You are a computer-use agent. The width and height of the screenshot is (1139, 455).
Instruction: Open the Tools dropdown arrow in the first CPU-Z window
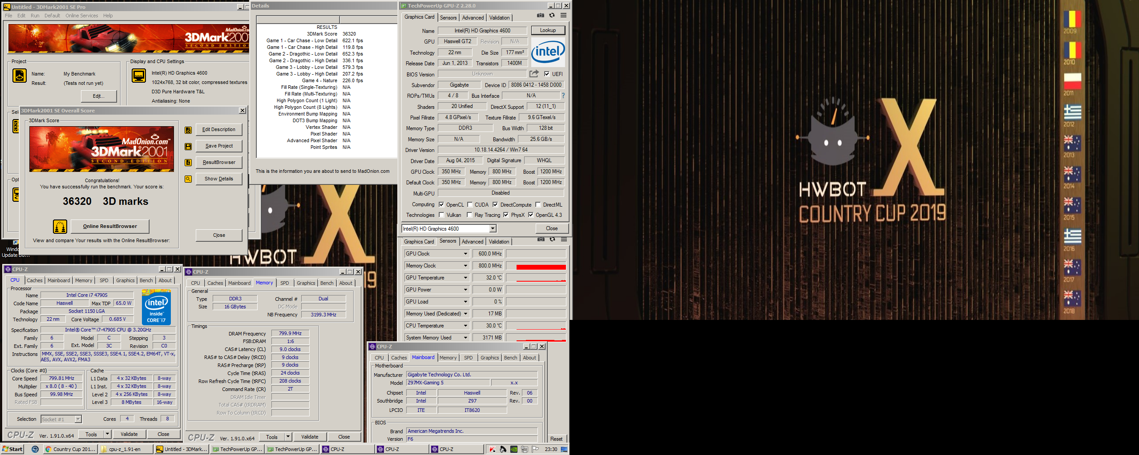107,434
